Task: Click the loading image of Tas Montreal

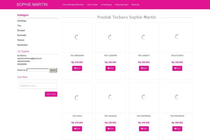Action: [x=144, y=98]
